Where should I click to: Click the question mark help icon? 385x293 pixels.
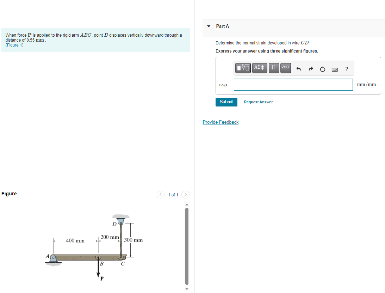[346, 69]
